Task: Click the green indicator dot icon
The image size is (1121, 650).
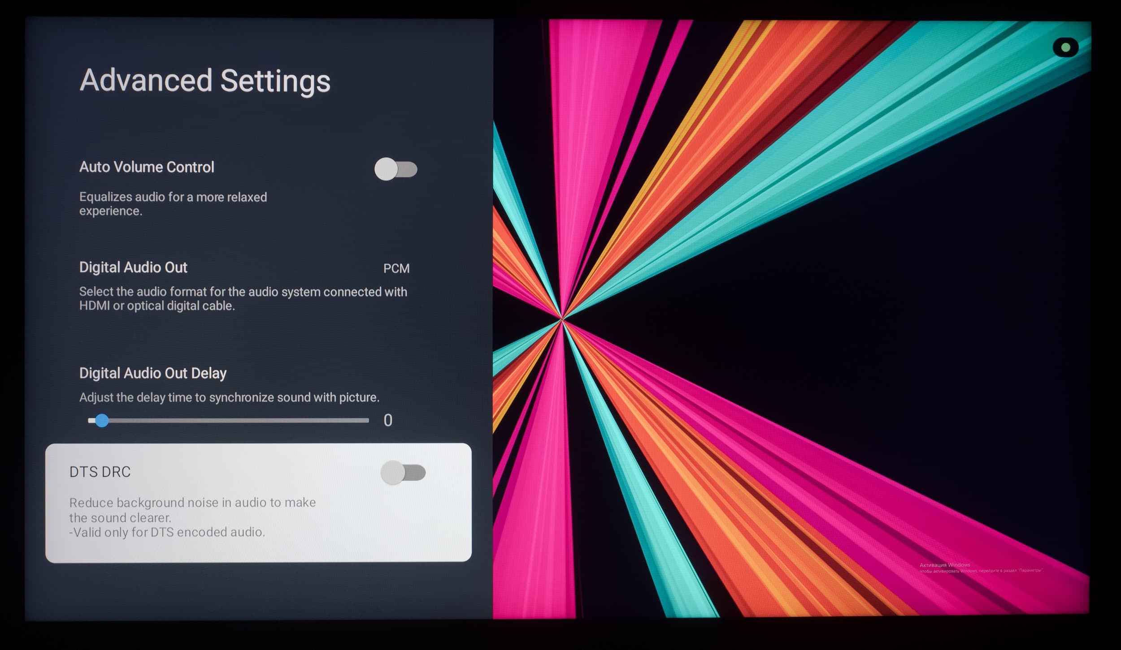Action: (1066, 47)
